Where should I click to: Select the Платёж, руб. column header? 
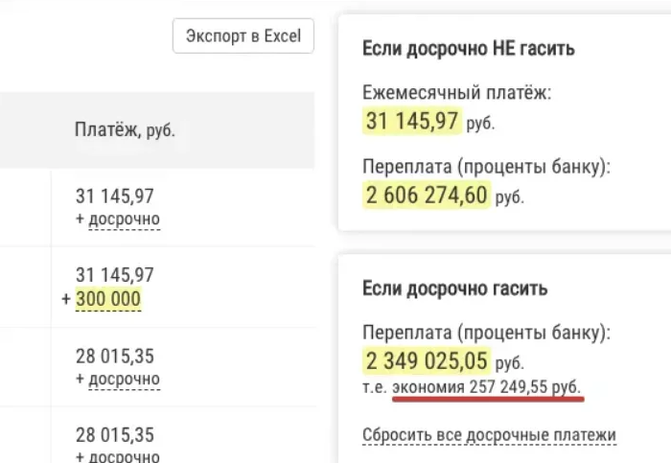(125, 129)
